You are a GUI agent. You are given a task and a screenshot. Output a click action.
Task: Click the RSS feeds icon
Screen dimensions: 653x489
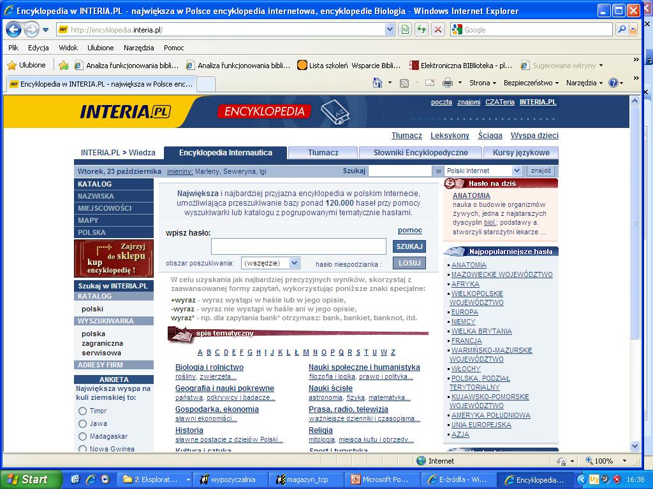pyautogui.click(x=404, y=83)
